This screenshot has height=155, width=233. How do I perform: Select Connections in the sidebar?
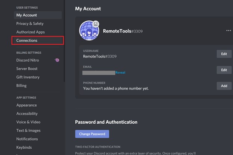(38, 40)
